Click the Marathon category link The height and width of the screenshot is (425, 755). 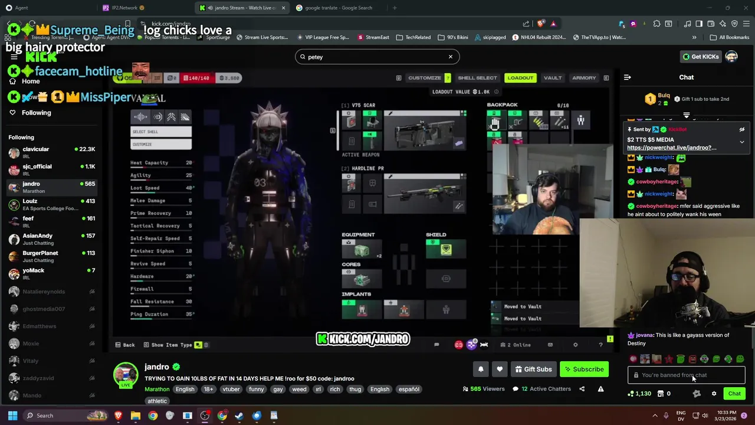tap(157, 389)
